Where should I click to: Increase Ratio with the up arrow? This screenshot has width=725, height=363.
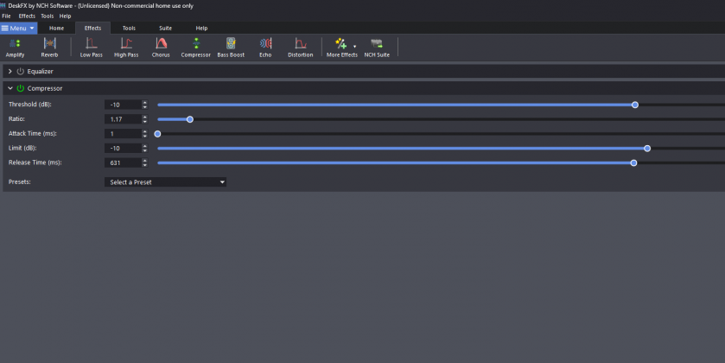[x=144, y=117]
